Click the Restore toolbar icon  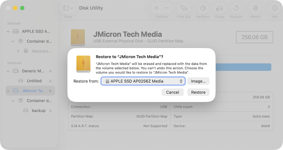pos(236,8)
